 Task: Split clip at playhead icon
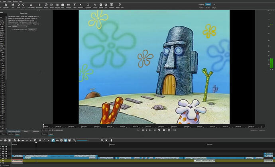pos(35,140)
